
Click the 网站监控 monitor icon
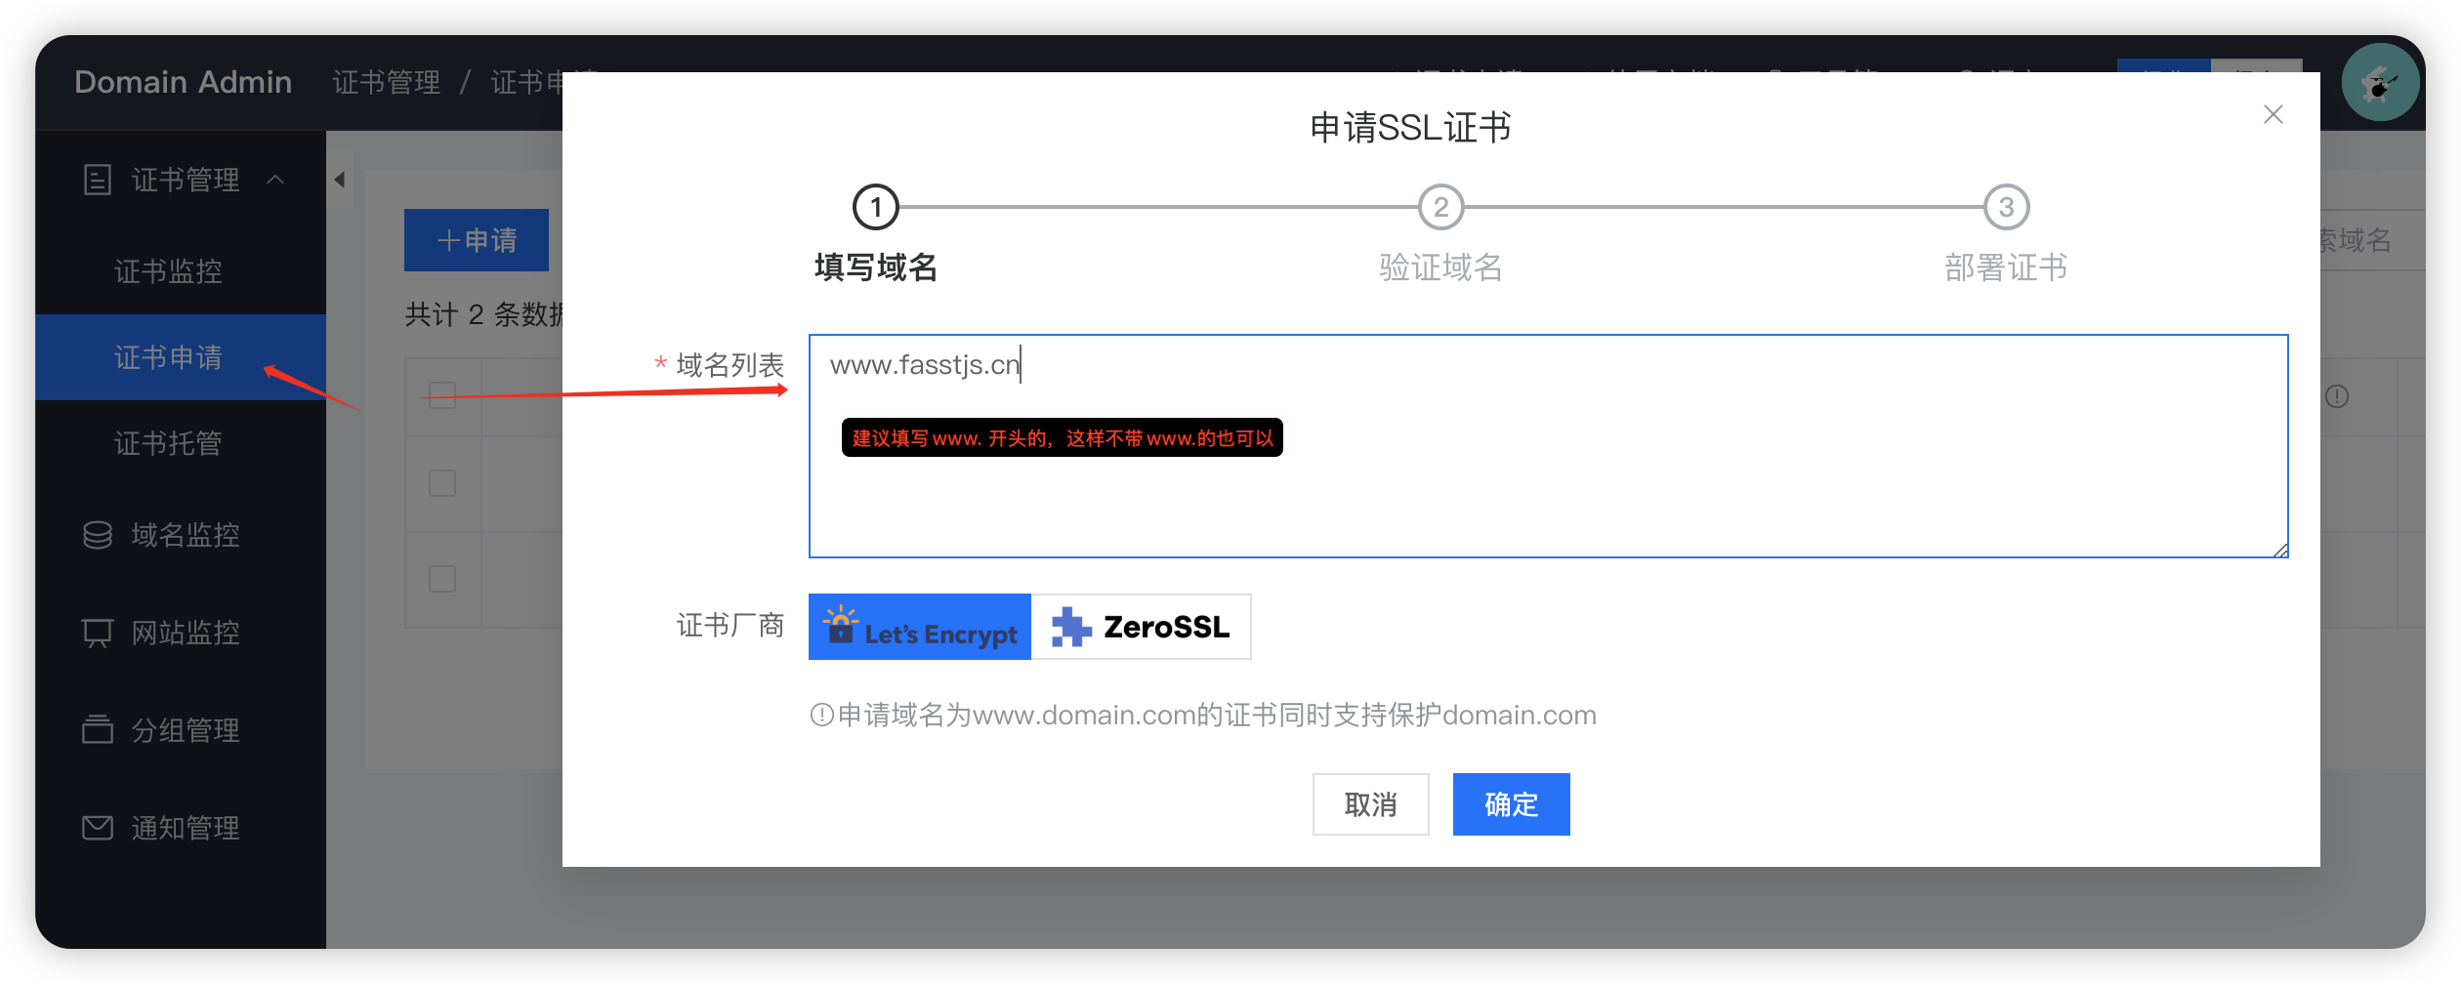click(98, 633)
